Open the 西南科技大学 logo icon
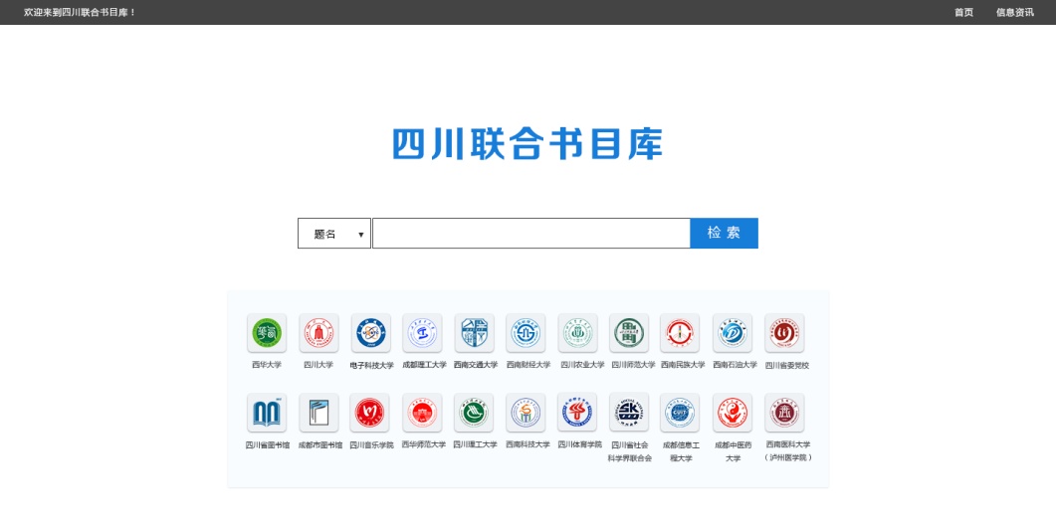Image resolution: width=1056 pixels, height=520 pixels. pyautogui.click(x=526, y=413)
